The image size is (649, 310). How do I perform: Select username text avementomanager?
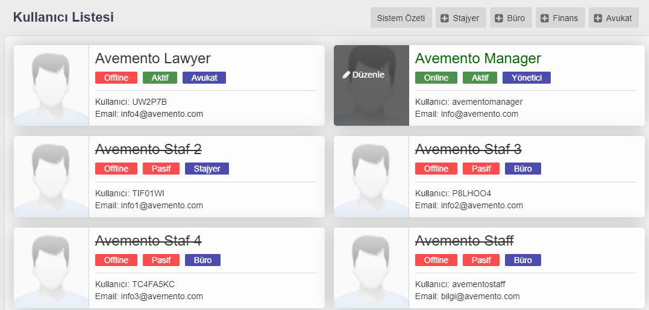[487, 102]
